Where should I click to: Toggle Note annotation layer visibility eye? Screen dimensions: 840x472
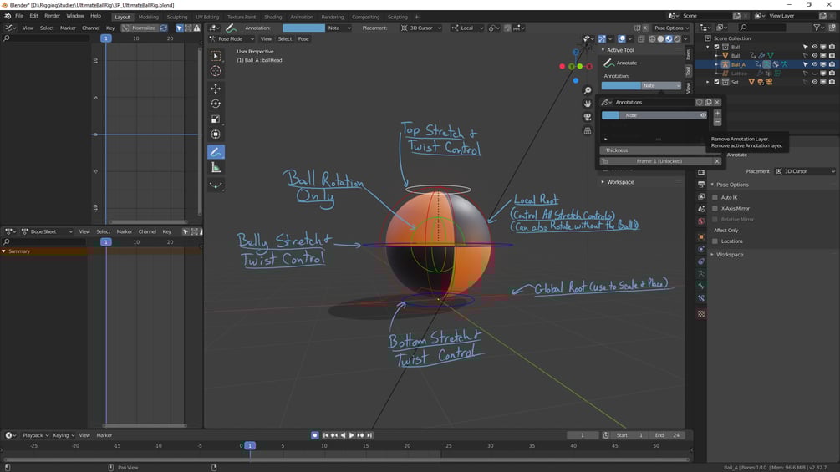[703, 115]
